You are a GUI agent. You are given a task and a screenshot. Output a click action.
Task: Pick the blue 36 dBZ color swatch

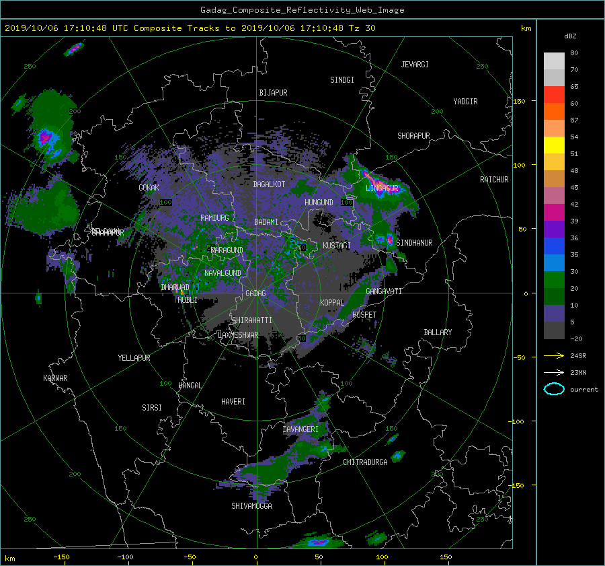click(x=554, y=246)
